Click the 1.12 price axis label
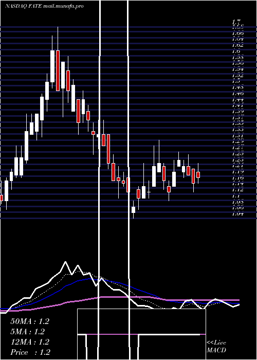Image resolution: width=257 pixels, height=360 pixels. click(x=237, y=190)
